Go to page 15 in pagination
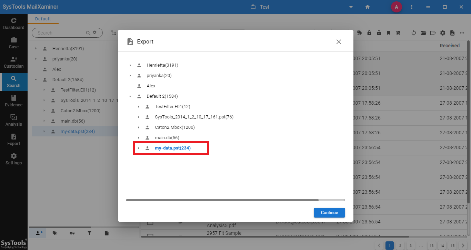Viewport: 471px width, 250px height. [453, 246]
